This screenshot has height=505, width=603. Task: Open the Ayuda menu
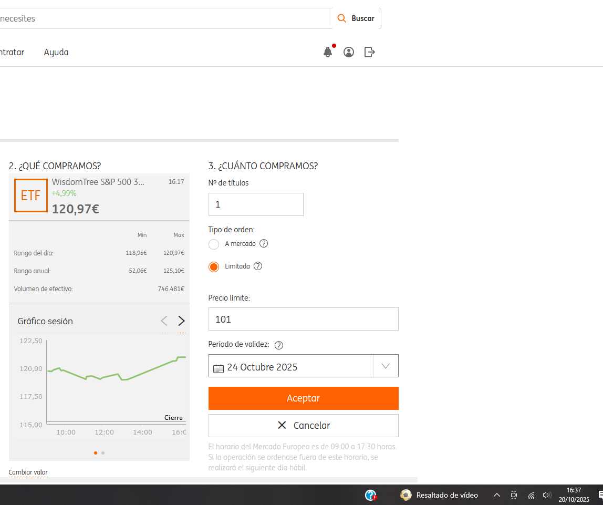coord(56,53)
